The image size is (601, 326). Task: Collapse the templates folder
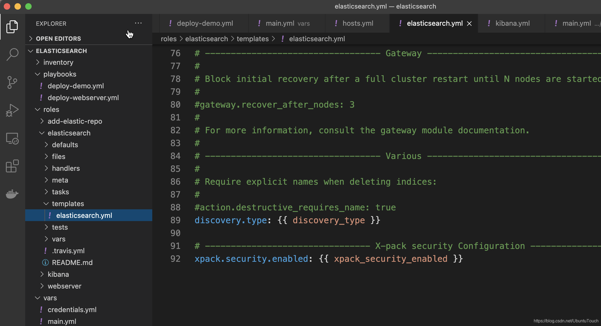tap(68, 204)
